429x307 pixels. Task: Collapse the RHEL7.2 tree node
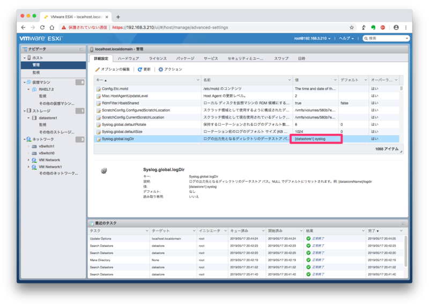click(28, 89)
